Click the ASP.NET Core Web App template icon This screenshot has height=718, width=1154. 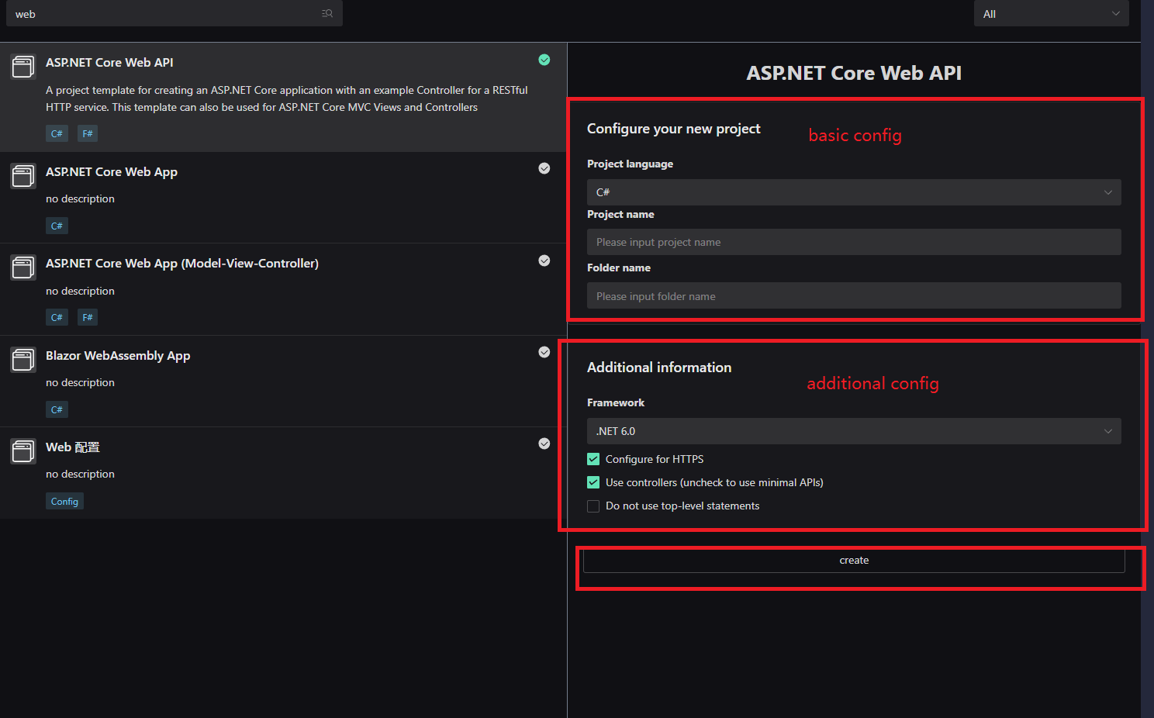22,176
